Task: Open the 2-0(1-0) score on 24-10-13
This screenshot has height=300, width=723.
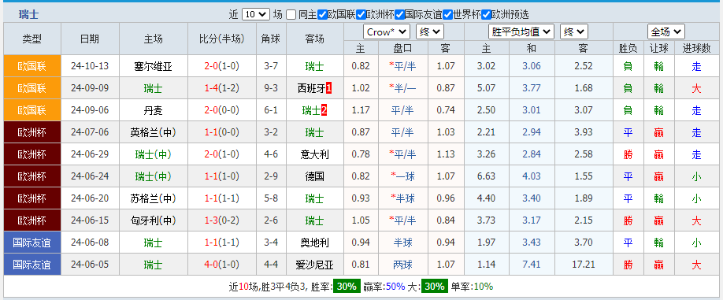Action: [x=222, y=66]
